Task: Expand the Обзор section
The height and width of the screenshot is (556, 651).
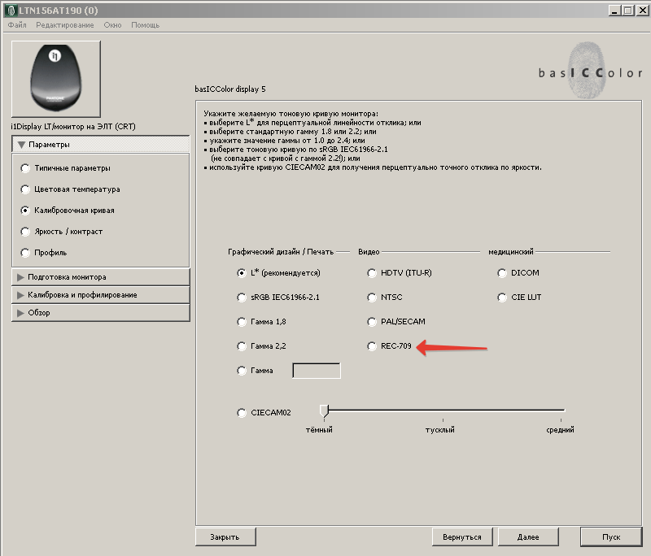Action: click(101, 313)
